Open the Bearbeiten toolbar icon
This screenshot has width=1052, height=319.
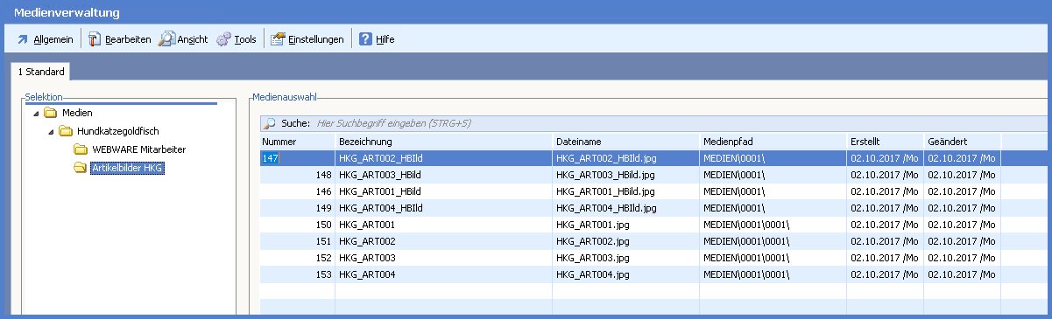click(95, 39)
